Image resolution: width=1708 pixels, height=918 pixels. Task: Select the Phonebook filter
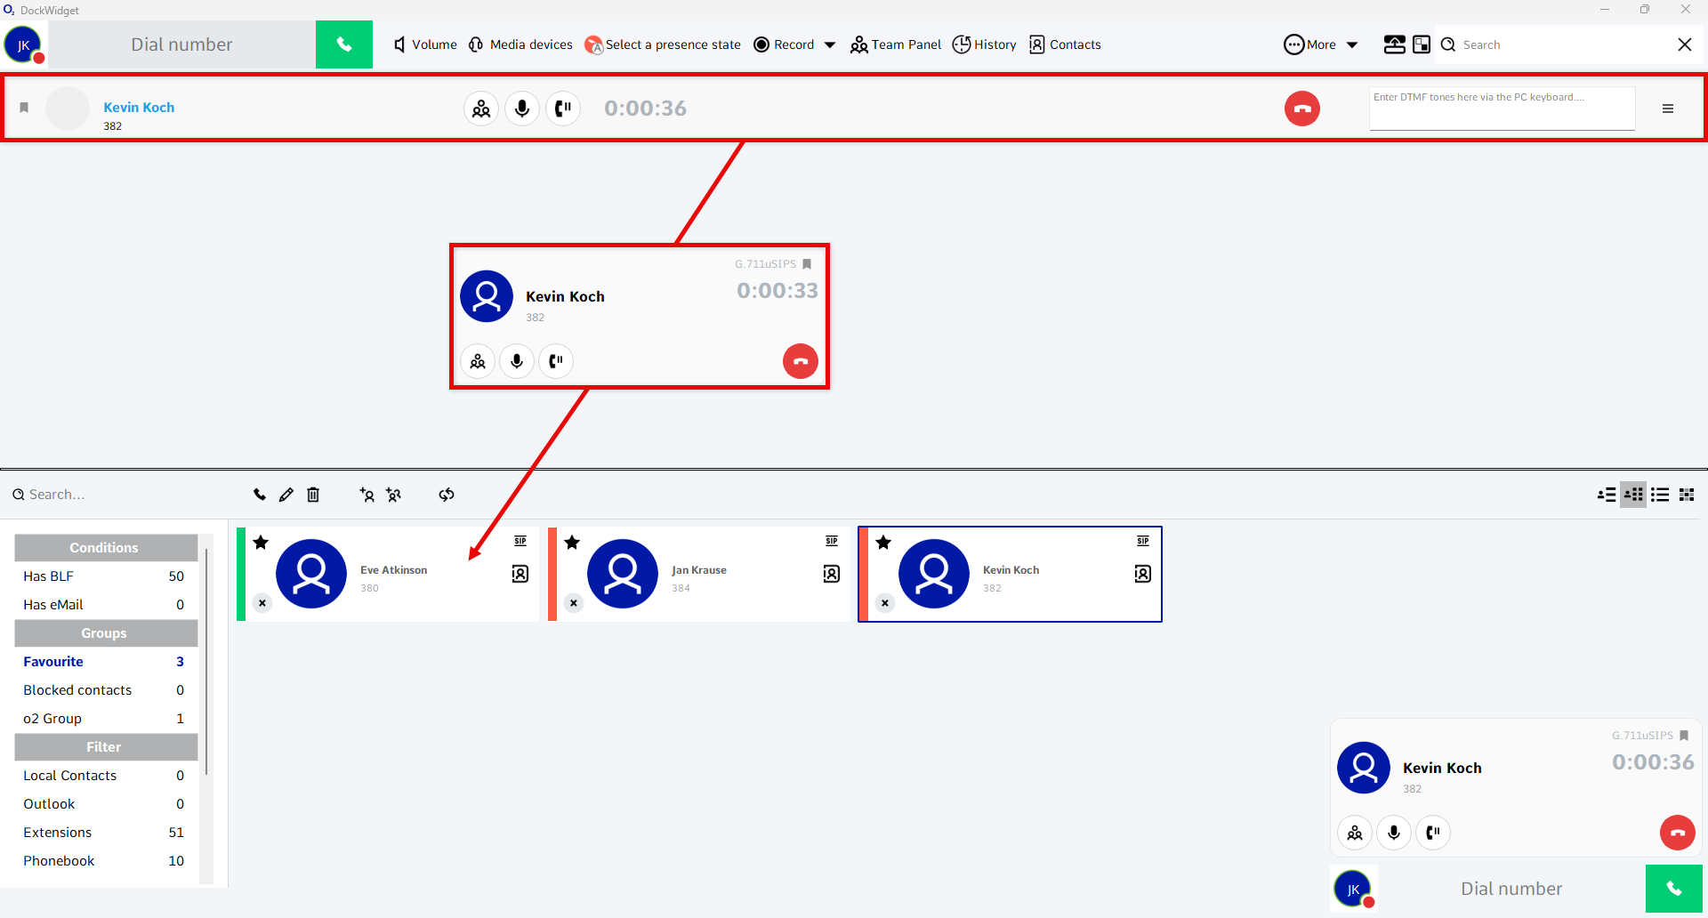click(59, 861)
